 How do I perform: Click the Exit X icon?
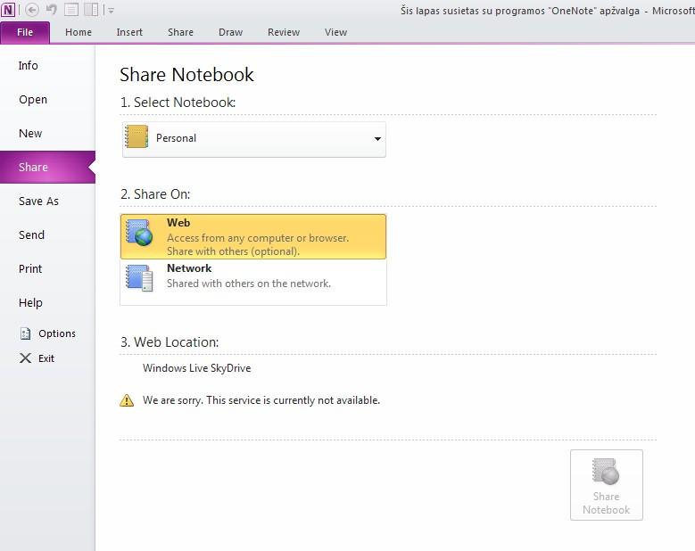[x=26, y=358]
